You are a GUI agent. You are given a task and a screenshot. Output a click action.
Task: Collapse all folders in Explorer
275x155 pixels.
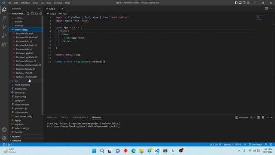(x=41, y=13)
